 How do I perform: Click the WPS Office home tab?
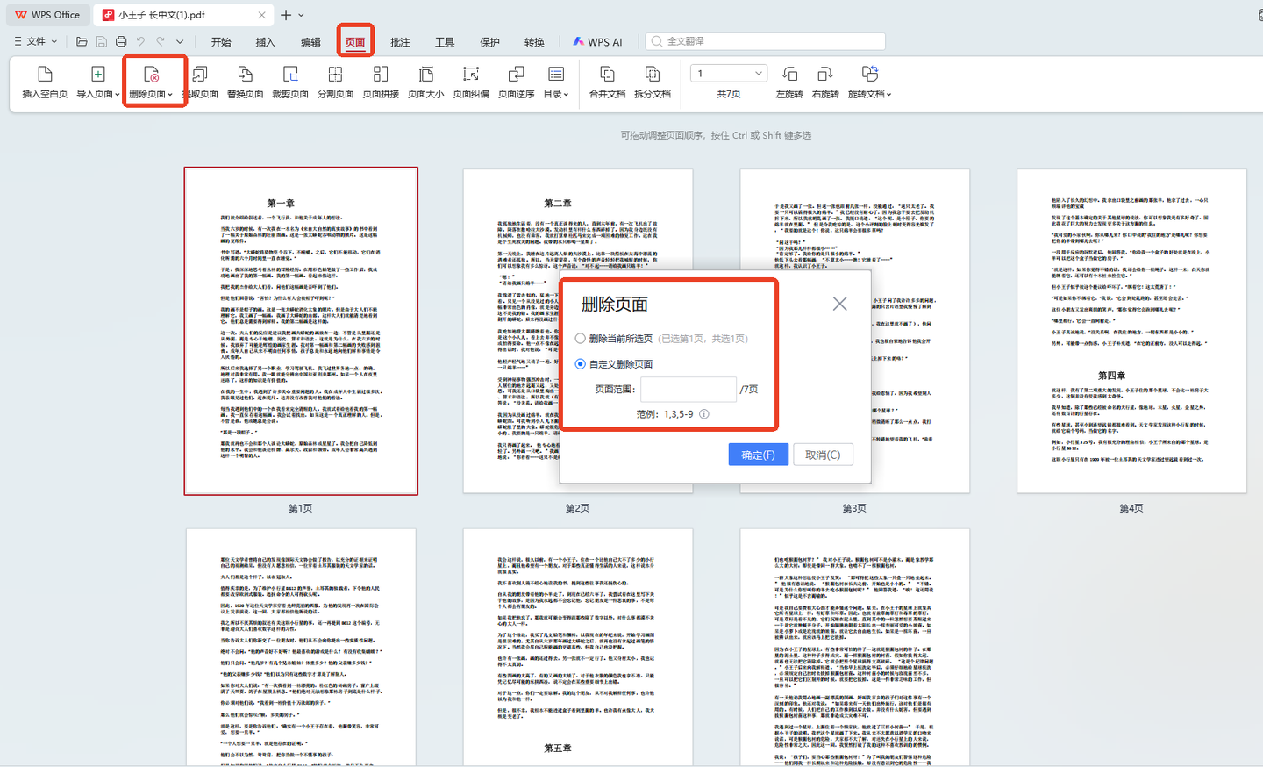tap(47, 15)
